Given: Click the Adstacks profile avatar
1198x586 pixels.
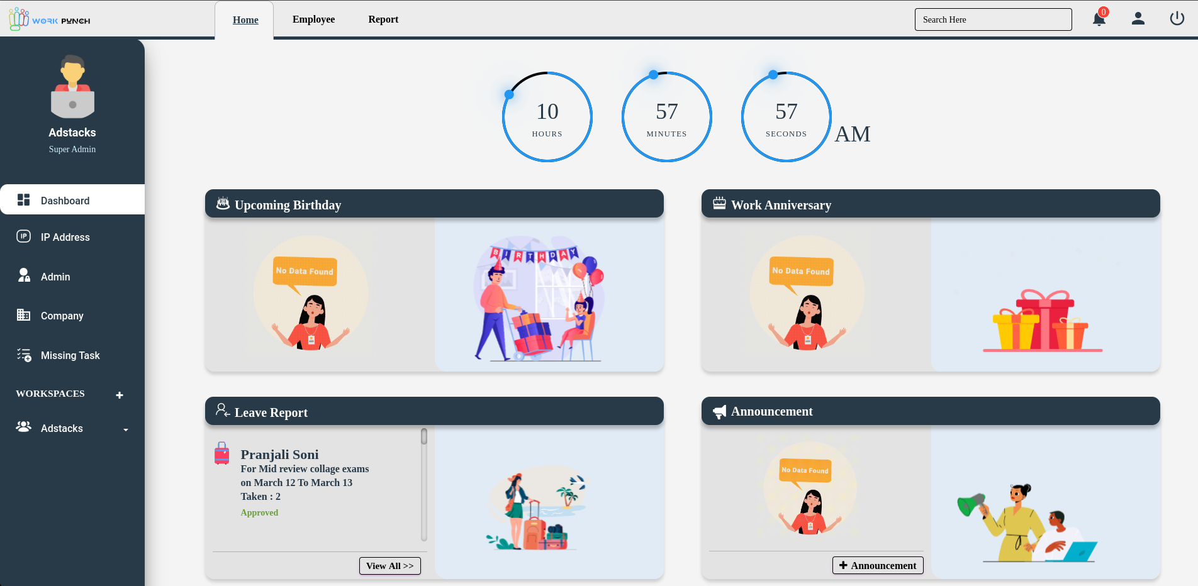Looking at the screenshot, I should coord(72,87).
